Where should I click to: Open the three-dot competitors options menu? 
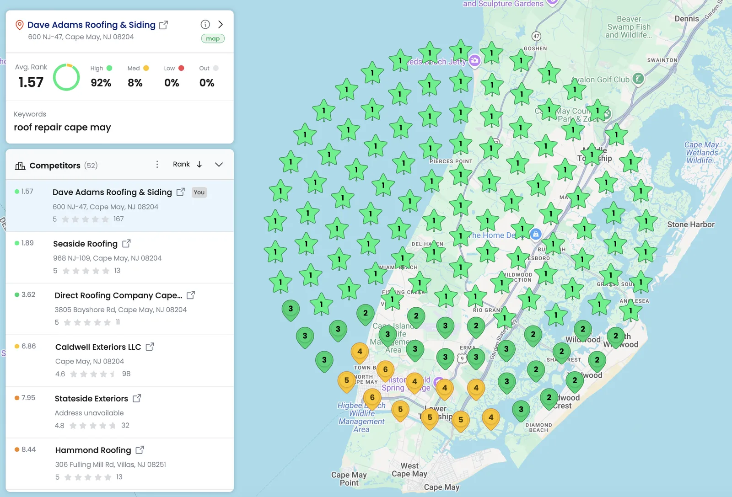tap(157, 165)
